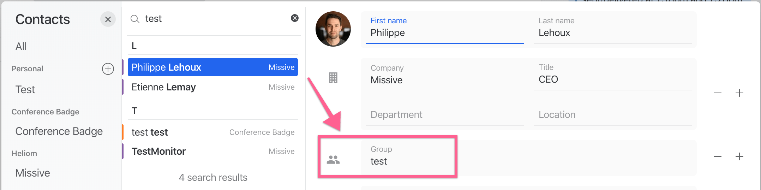The width and height of the screenshot is (761, 190).
Task: Remove the Group row with the minus icon
Action: tap(718, 156)
